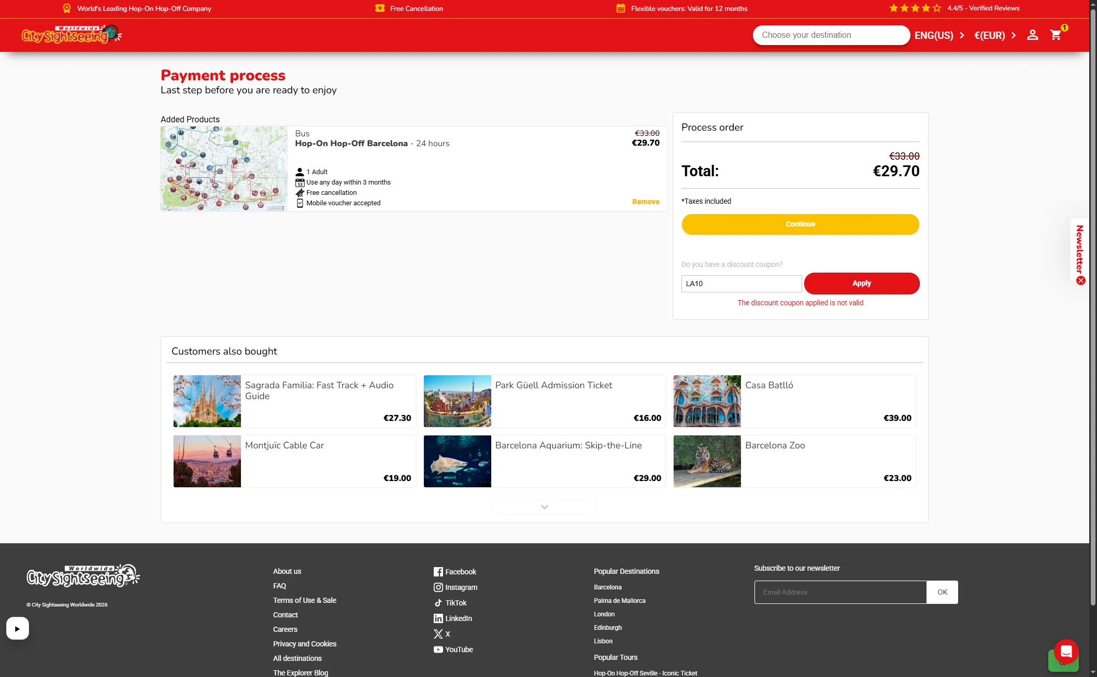Click the X social icon in footer
This screenshot has width=1097, height=677.
pos(438,634)
